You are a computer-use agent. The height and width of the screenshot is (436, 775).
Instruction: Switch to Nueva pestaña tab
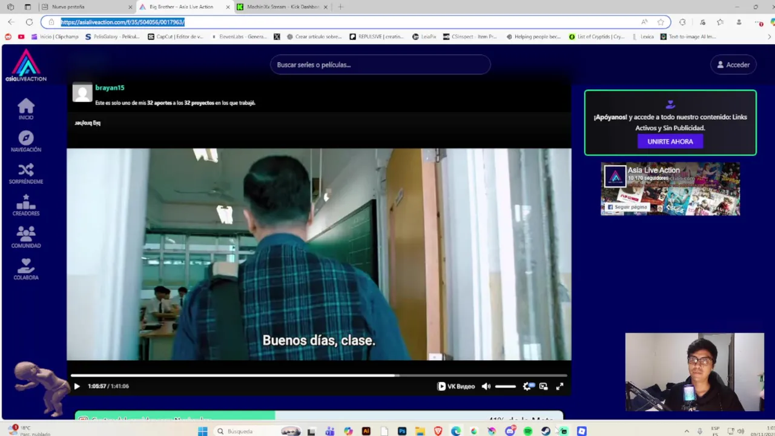coord(85,7)
